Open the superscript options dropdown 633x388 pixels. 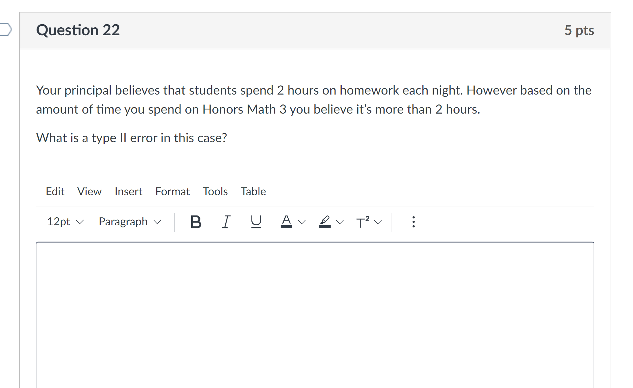(378, 222)
